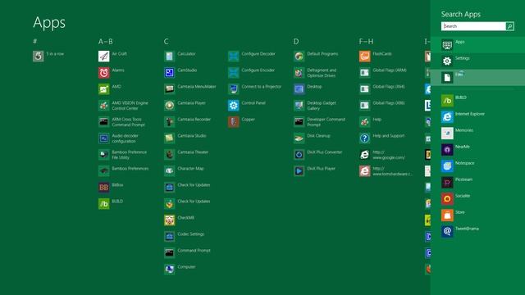Open Help and Support
This screenshot has width=525, height=295.
[382, 138]
